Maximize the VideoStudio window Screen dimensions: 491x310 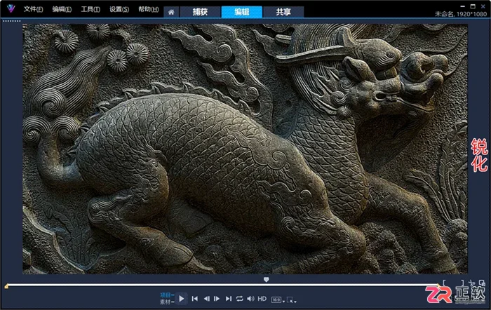coord(473,6)
